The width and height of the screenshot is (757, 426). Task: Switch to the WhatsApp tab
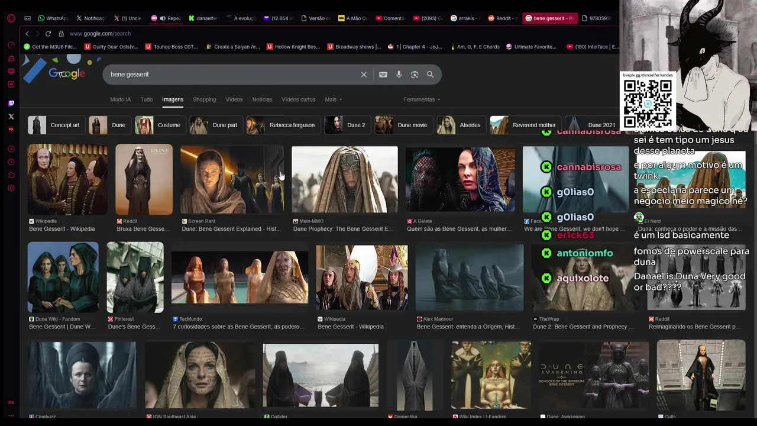53,18
